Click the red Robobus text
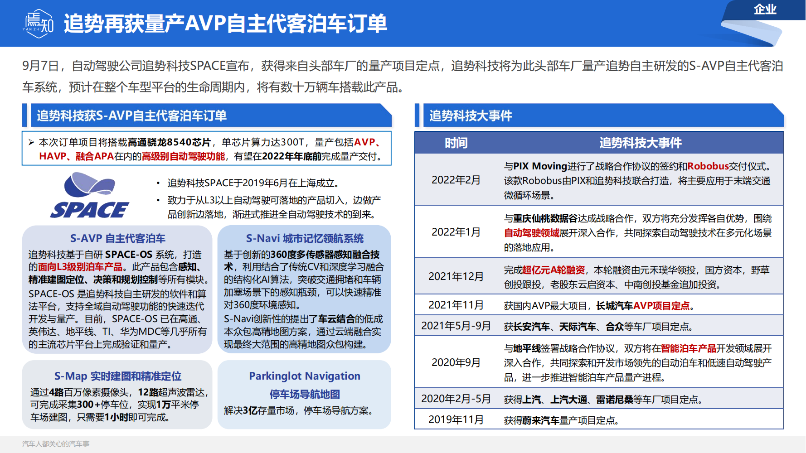This screenshot has width=806, height=453. 708,166
